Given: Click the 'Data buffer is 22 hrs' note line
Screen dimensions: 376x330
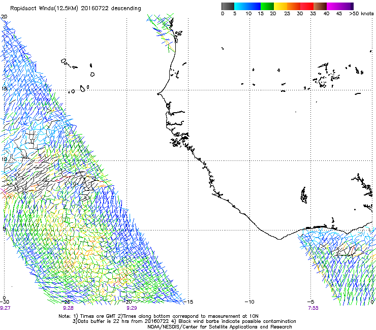Looking at the screenshot, I should 184,321.
